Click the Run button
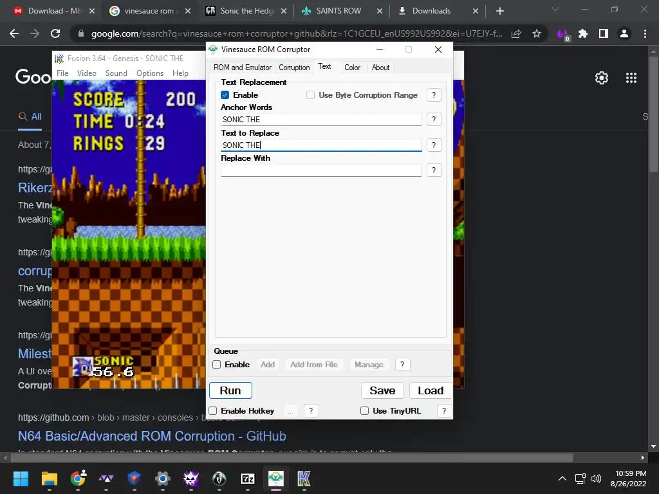Viewport: 659px width, 494px height. pos(230,390)
